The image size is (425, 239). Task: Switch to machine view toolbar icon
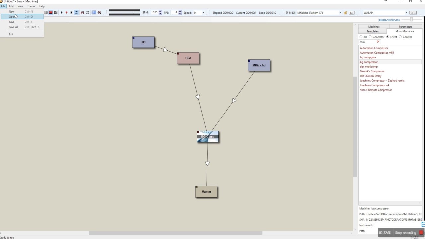51,13
